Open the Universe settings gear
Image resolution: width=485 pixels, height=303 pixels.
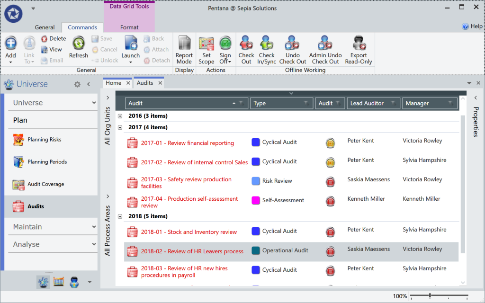[x=77, y=84]
